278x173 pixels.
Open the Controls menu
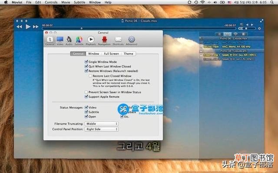[x=51, y=2]
